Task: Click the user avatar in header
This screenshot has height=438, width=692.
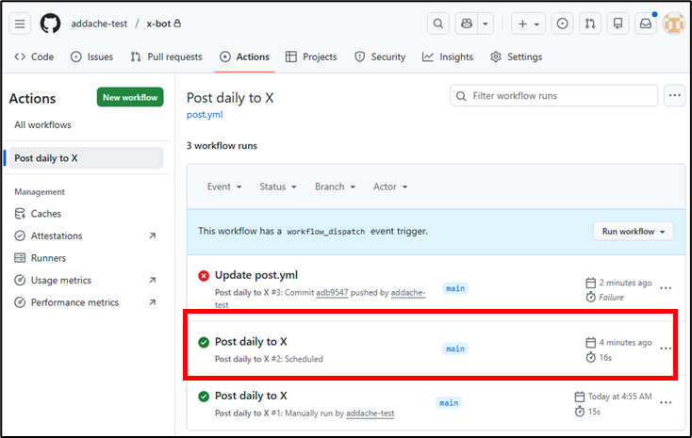Action: pyautogui.click(x=673, y=24)
